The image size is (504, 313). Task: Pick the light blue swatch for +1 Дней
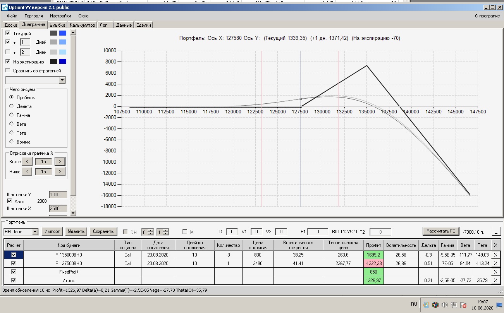63,42
